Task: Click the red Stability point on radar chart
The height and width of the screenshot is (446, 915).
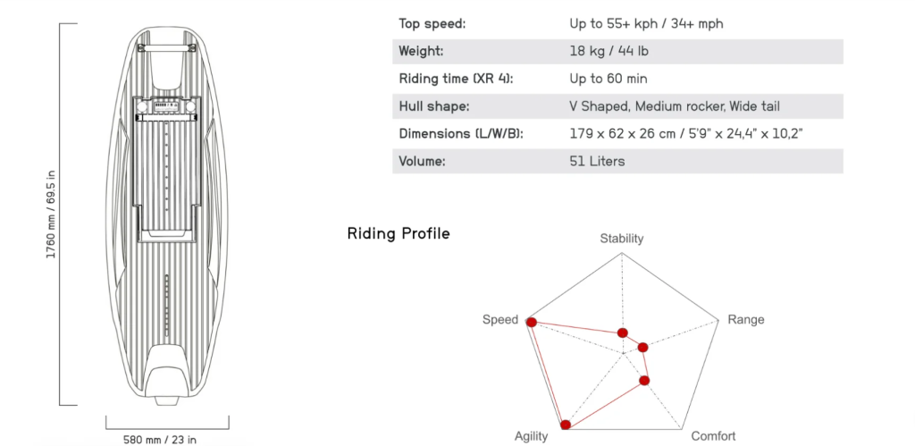Action: pyautogui.click(x=623, y=332)
